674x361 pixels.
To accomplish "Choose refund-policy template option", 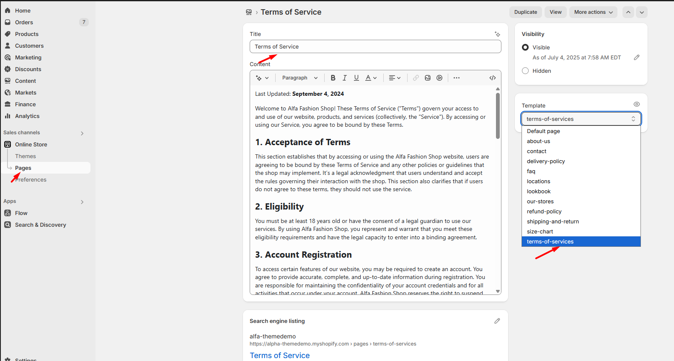I will point(581,211).
